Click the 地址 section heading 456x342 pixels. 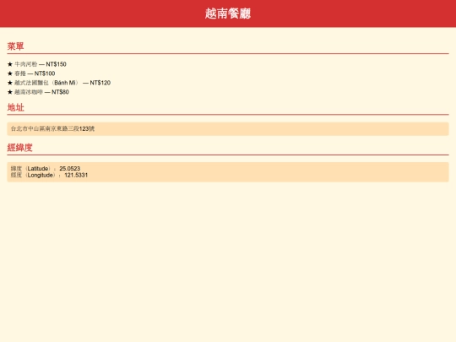click(x=16, y=107)
